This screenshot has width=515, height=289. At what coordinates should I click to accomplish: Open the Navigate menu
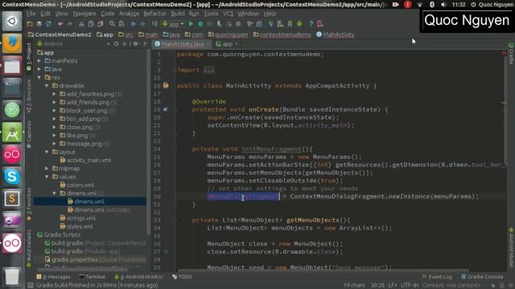(x=84, y=14)
